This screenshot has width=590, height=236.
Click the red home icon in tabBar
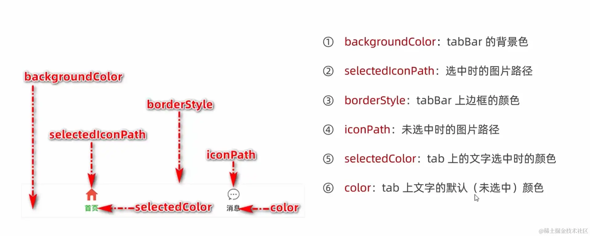tap(92, 195)
